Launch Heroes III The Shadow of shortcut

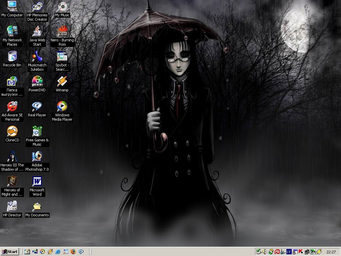(12, 161)
